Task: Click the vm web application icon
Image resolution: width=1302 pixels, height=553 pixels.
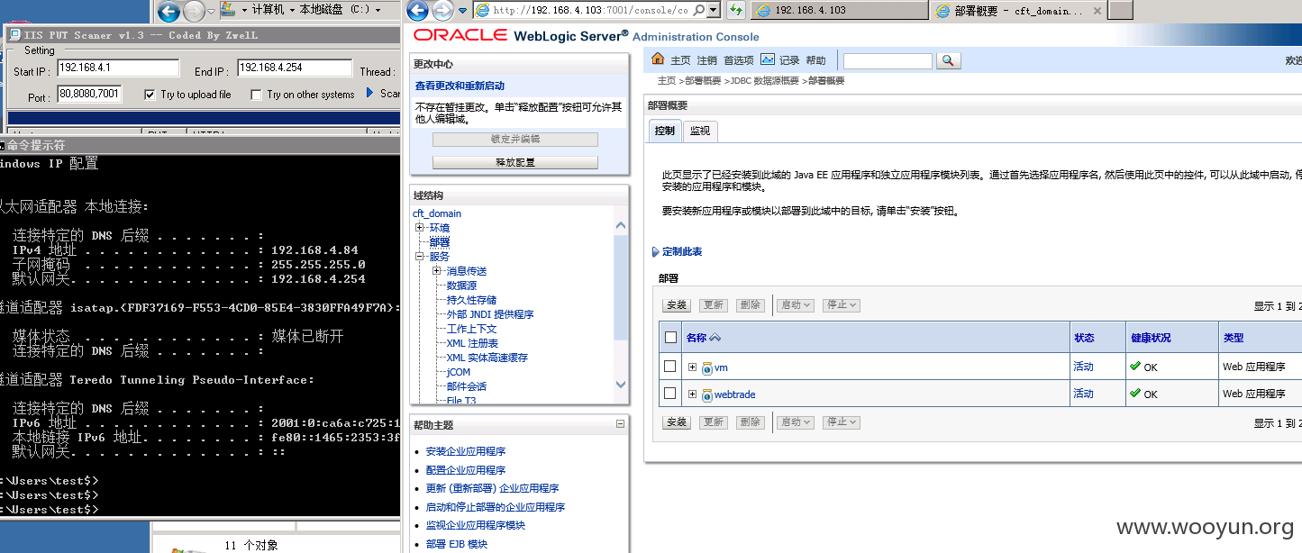Action: point(707,367)
